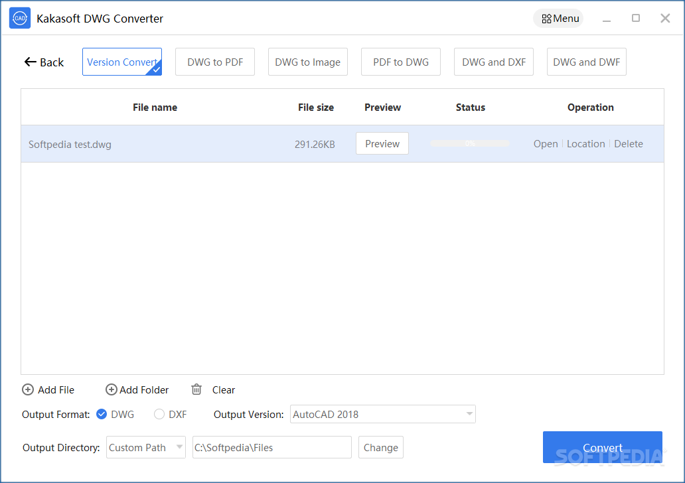Click Change to pick output directory
685x483 pixels.
pos(380,447)
